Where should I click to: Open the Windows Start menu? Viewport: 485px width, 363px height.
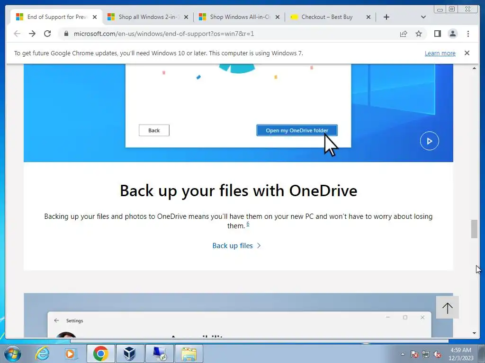pyautogui.click(x=13, y=354)
